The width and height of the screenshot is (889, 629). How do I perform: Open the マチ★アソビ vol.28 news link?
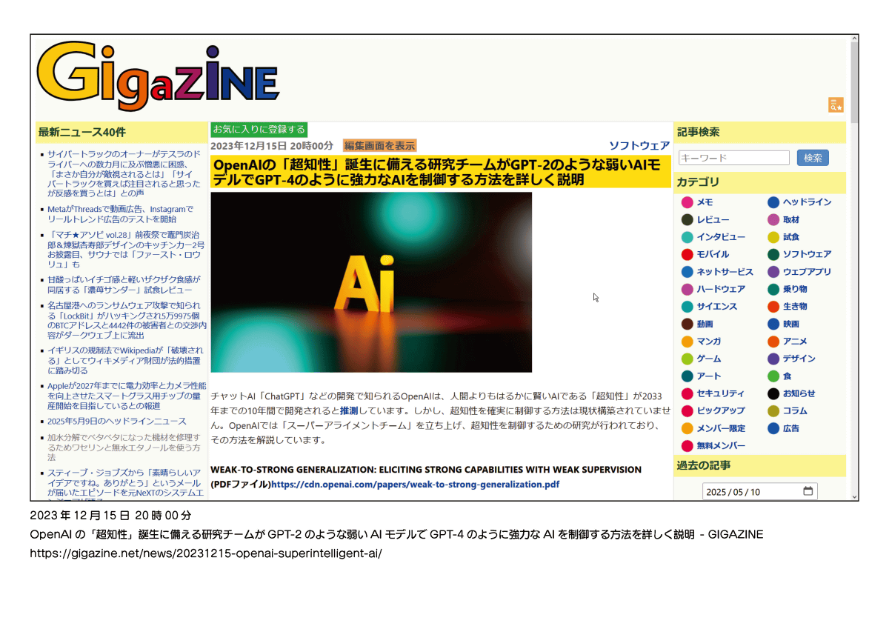click(126, 249)
